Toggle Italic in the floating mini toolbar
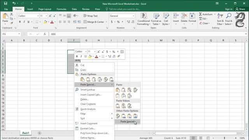 click(81, 56)
